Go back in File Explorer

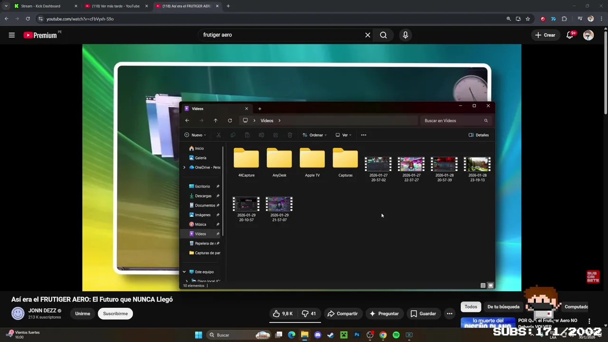[187, 121]
